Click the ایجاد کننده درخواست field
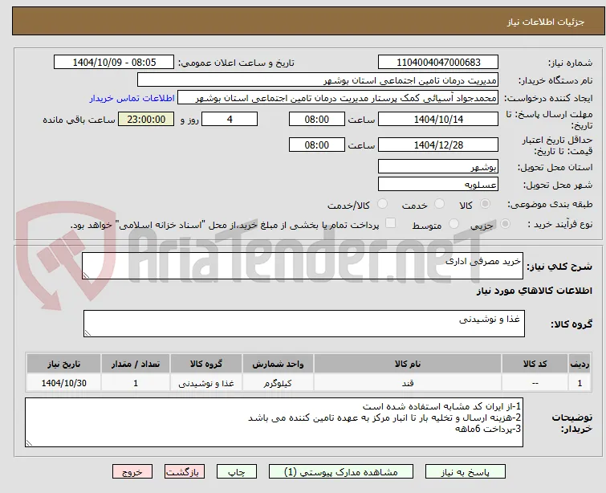 pyautogui.click(x=338, y=98)
